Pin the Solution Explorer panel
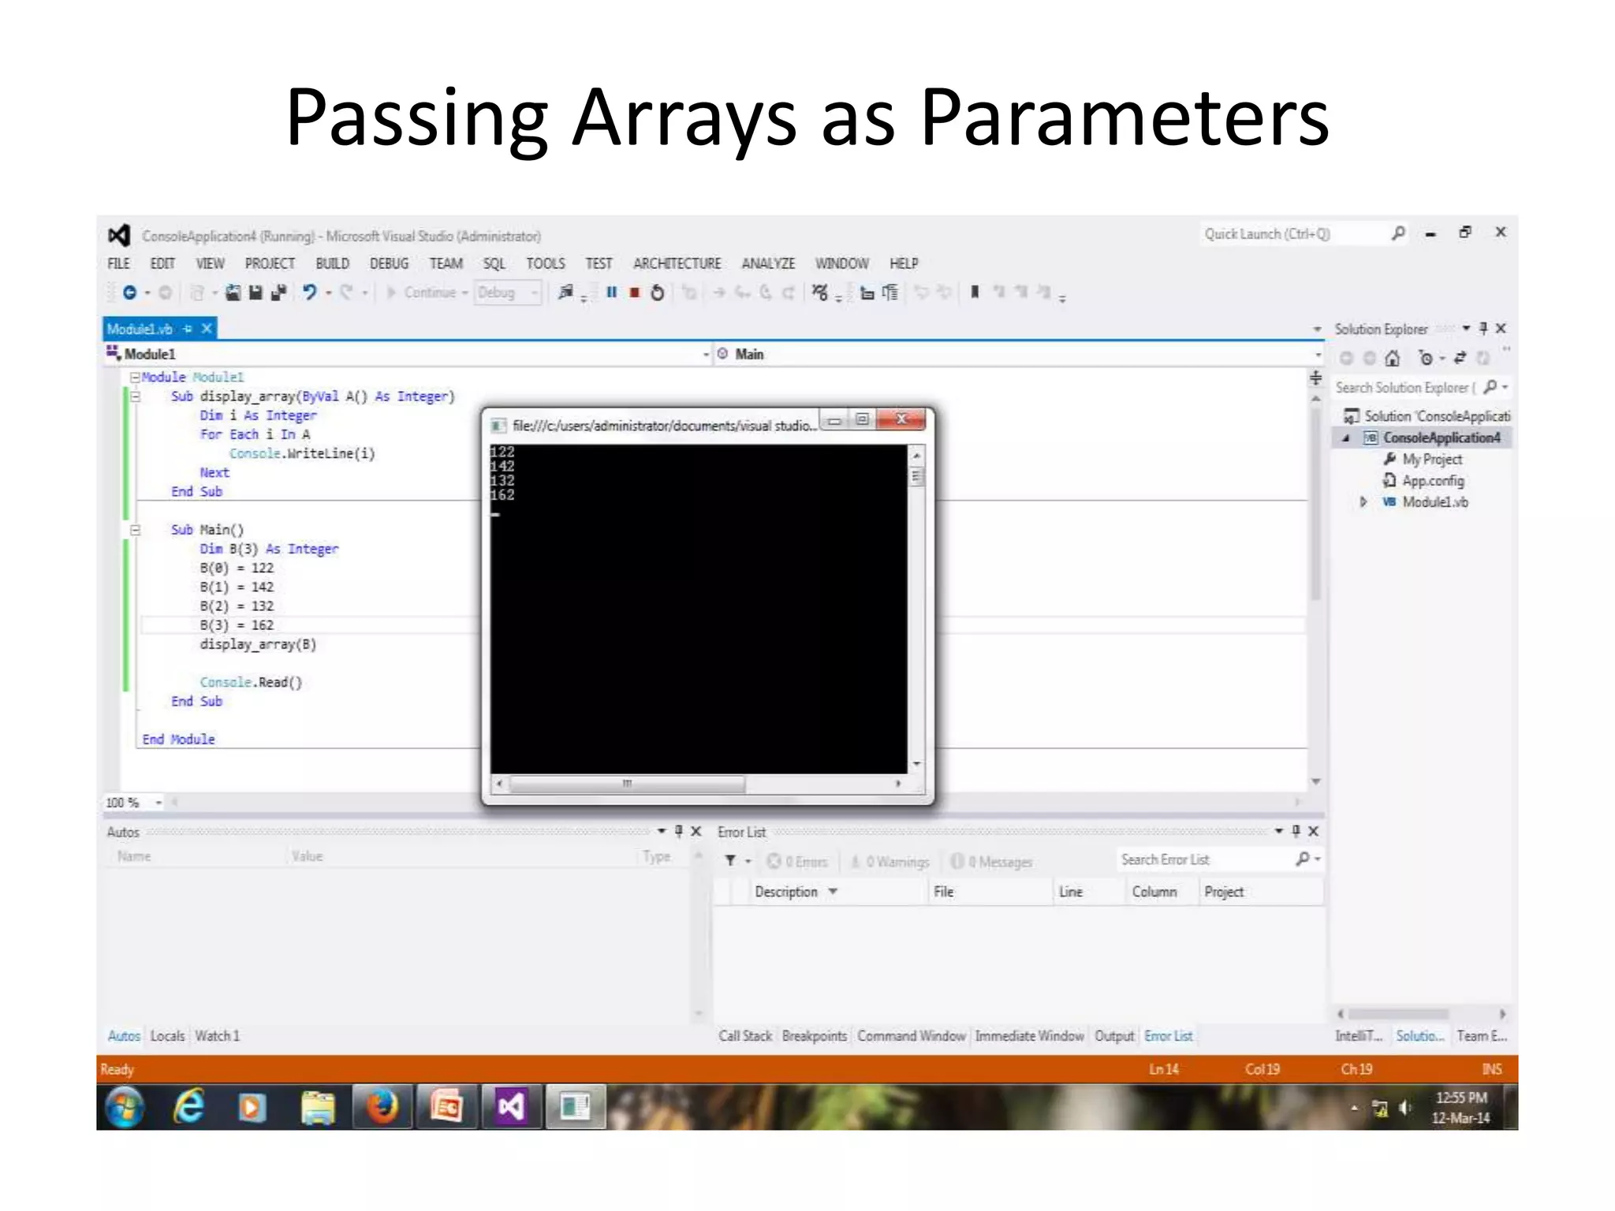 click(1483, 328)
